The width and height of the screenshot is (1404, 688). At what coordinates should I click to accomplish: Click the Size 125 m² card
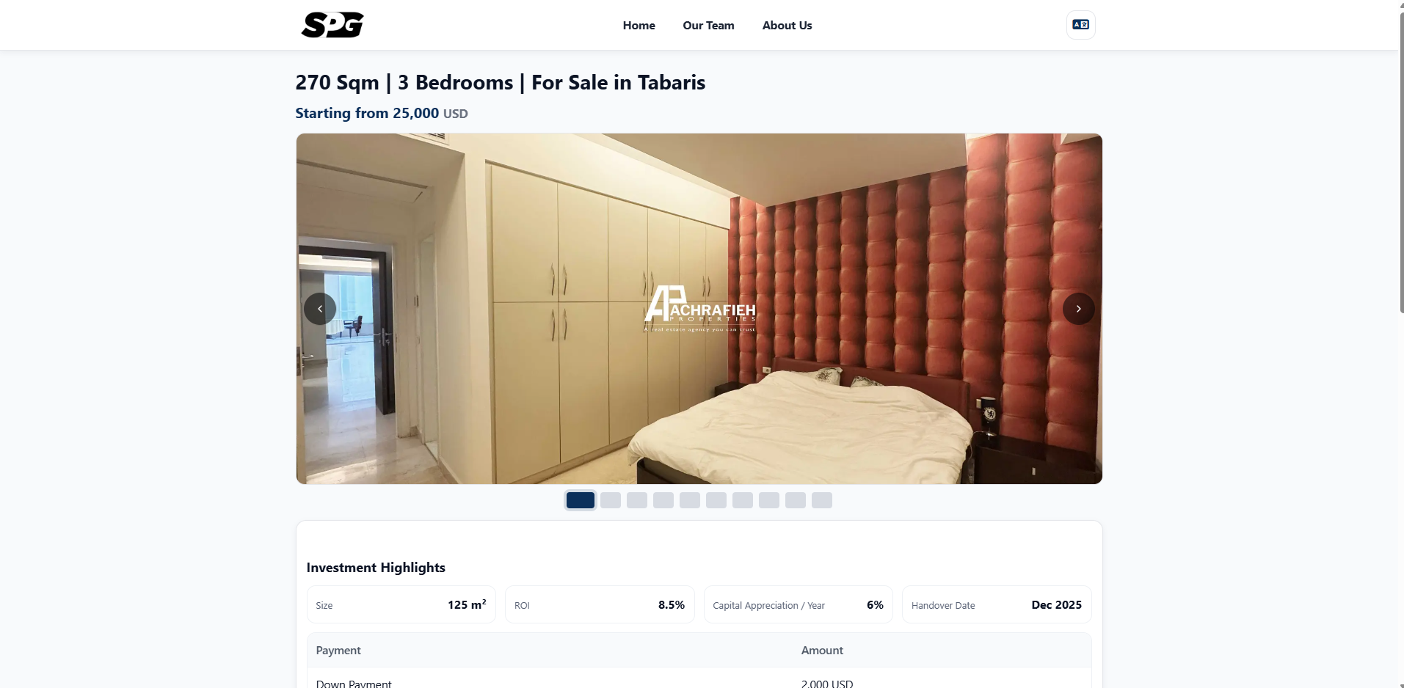(x=401, y=605)
